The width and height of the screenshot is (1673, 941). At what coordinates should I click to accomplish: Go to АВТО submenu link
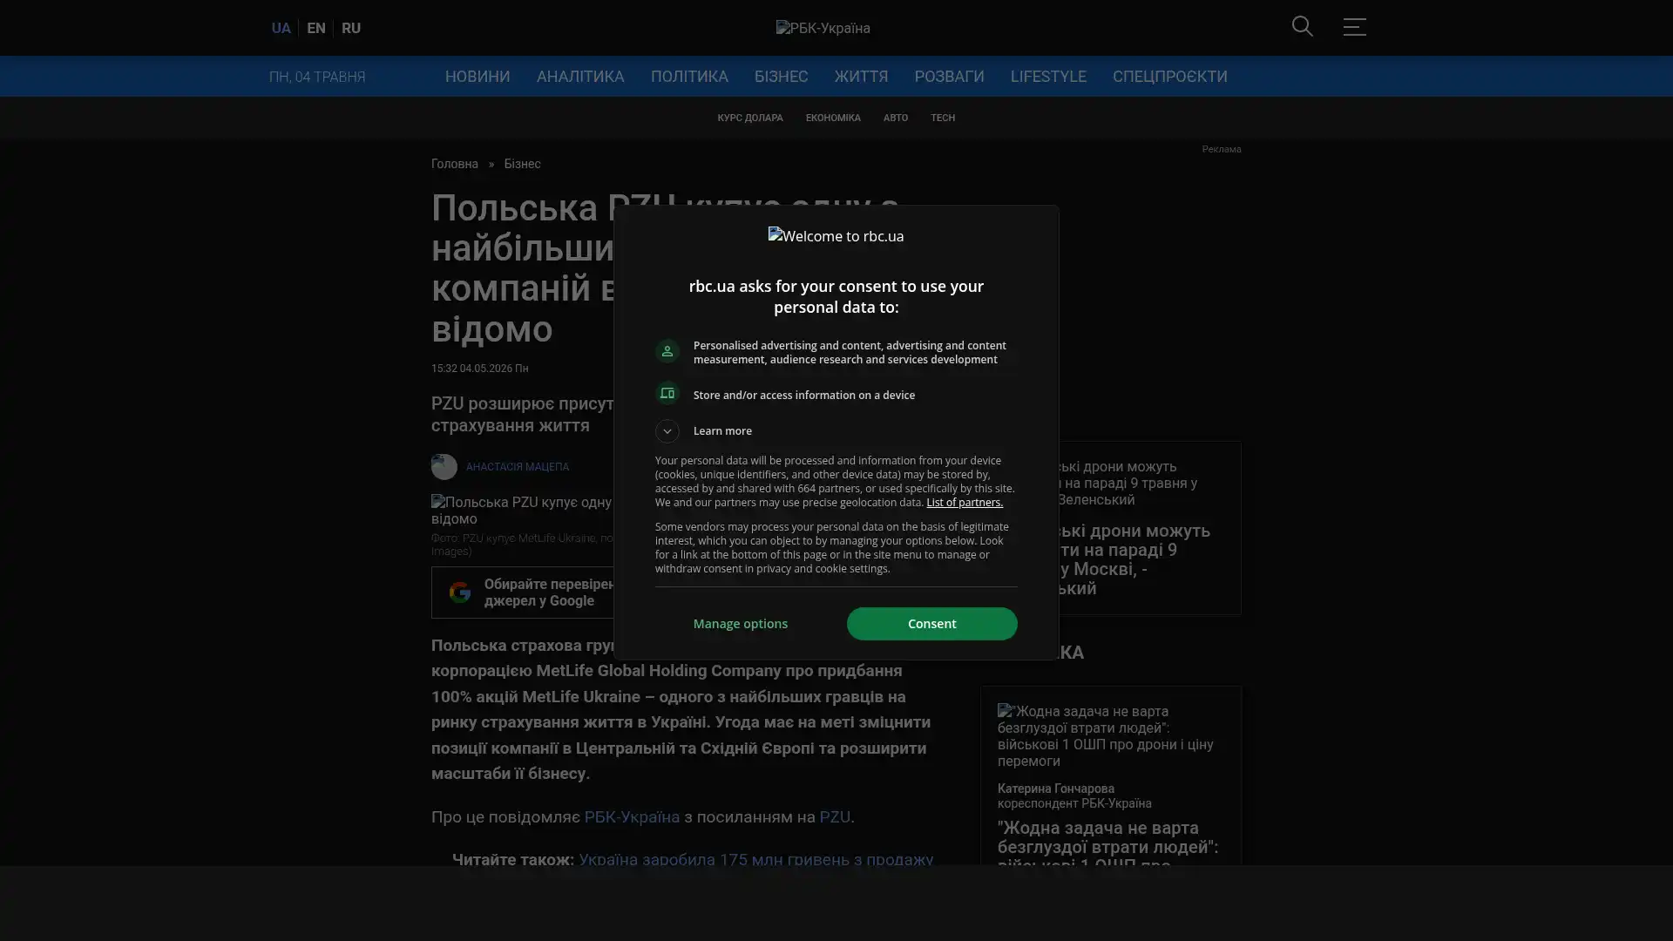pos(896,118)
